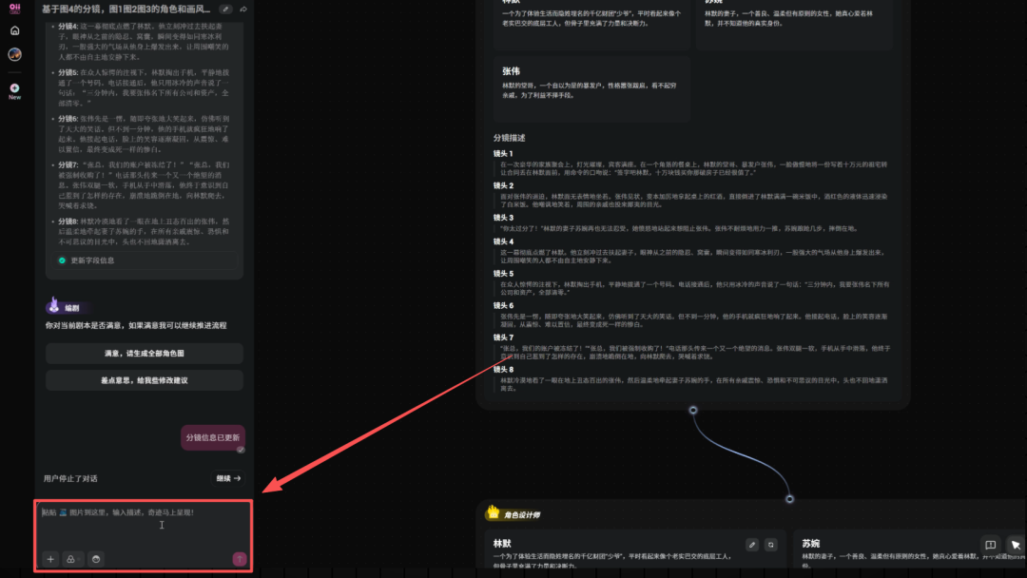The width and height of the screenshot is (1027, 578).
Task: Click 满意，请生成全部角色图 button
Action: [144, 354]
